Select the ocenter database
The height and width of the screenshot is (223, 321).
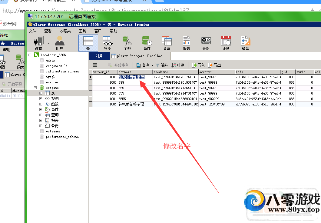(52, 82)
